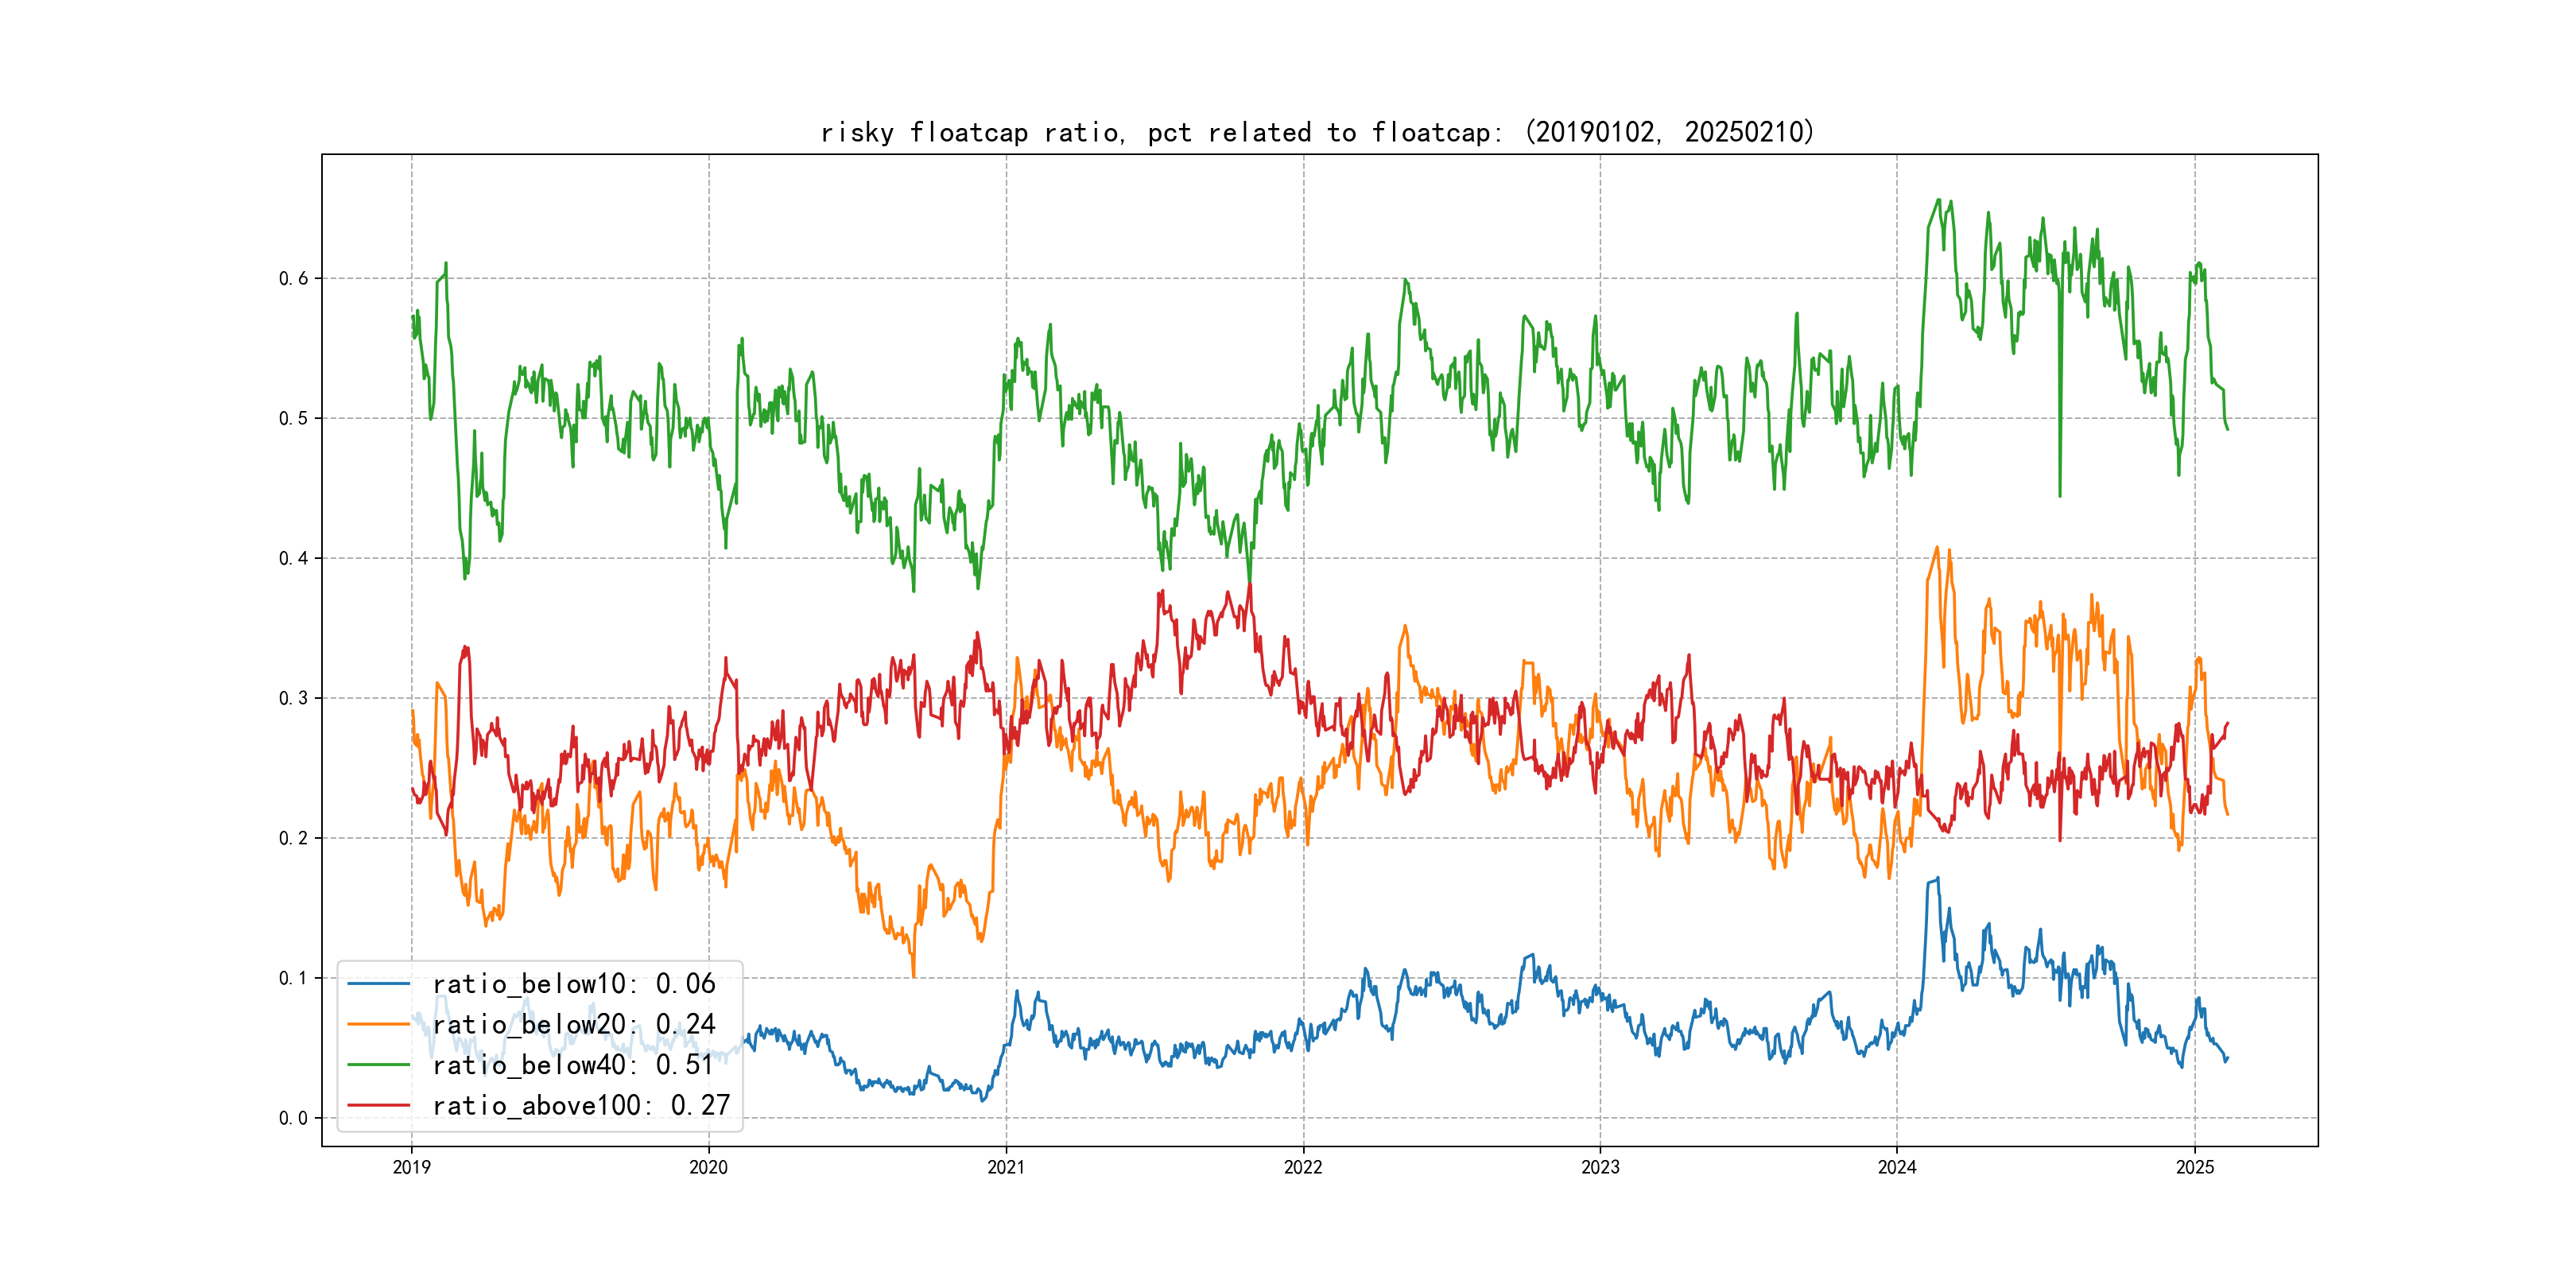
Task: Click the 2023 x-axis tick label
Action: tap(1600, 1167)
